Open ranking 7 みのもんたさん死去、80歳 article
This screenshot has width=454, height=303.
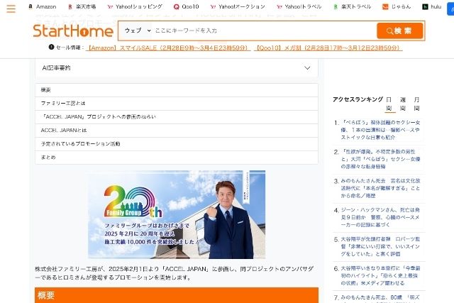[380, 298]
